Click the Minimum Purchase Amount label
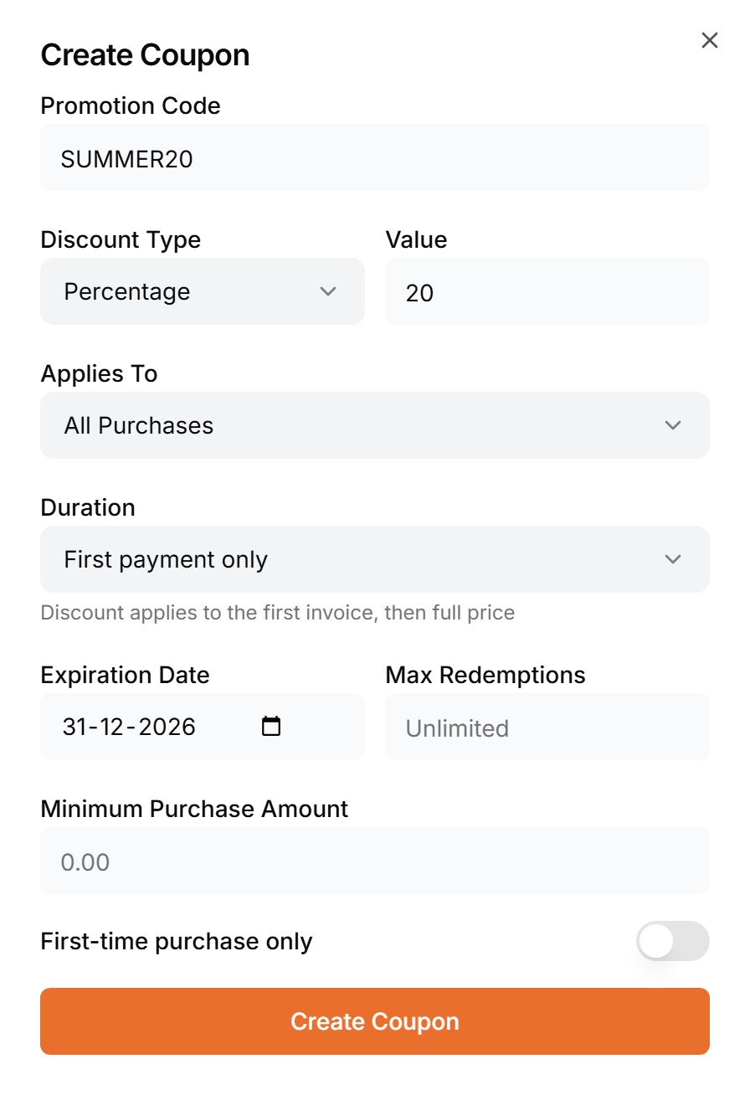Viewport: 750px width, 1095px height. coord(194,809)
